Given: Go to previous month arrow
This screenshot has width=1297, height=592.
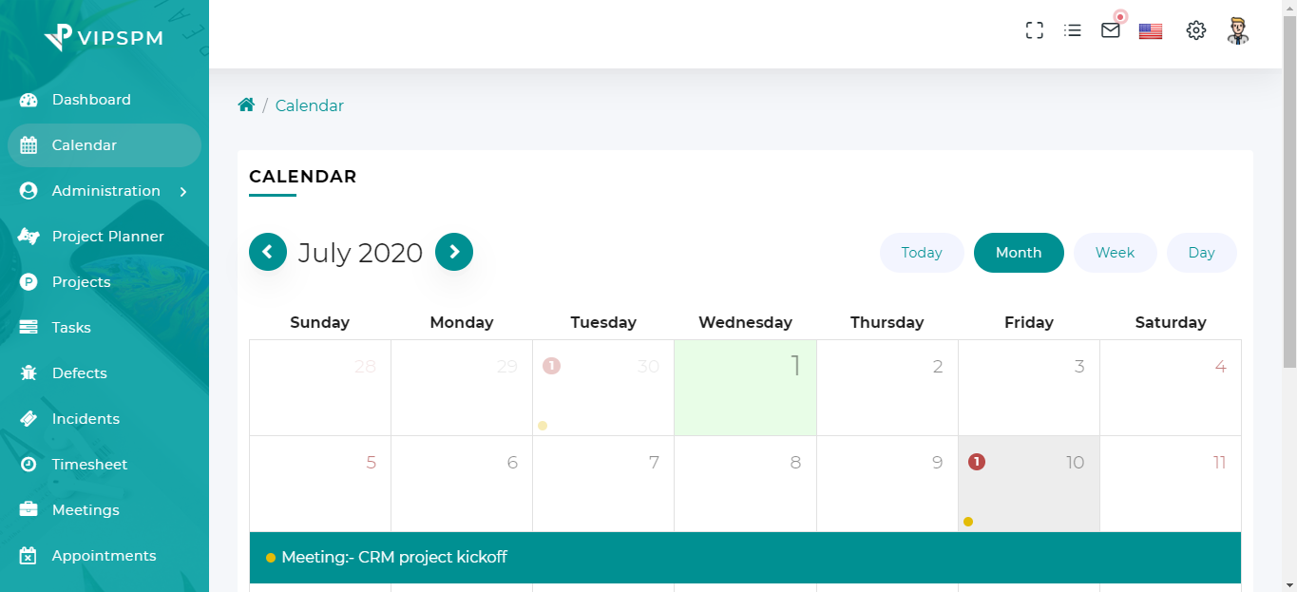Looking at the screenshot, I should [268, 252].
